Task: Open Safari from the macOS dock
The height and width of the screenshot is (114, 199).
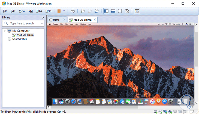Action: point(73,102)
